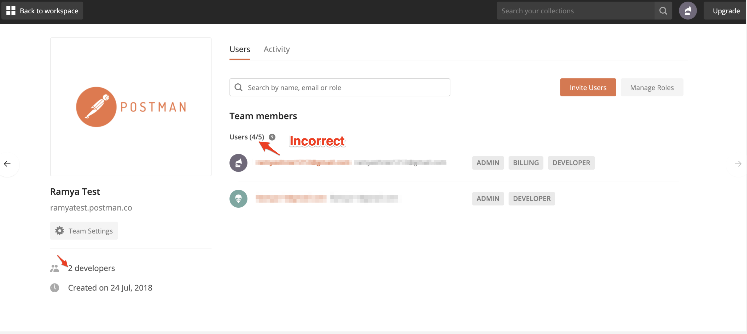747x334 pixels.
Task: Click the Invite Users button
Action: coord(588,87)
